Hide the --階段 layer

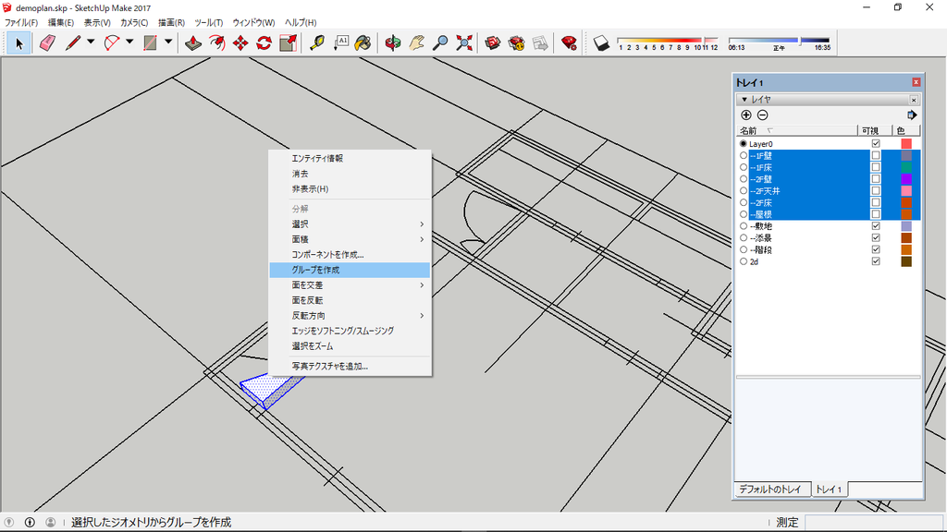point(876,249)
